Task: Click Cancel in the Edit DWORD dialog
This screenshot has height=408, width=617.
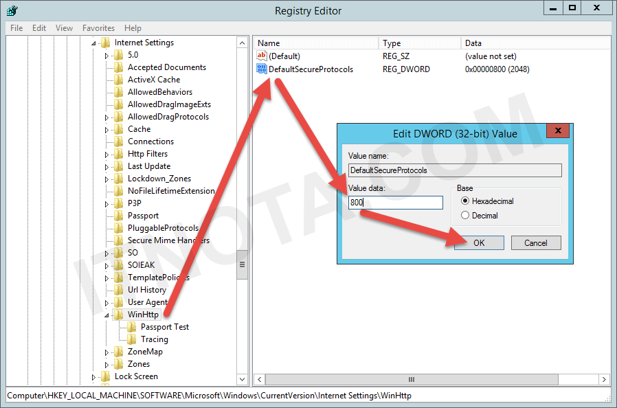Action: [x=536, y=242]
